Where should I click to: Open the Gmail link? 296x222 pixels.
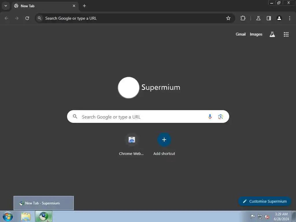pos(241,34)
